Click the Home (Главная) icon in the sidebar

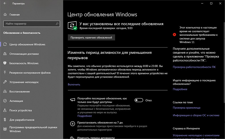coord(5,14)
